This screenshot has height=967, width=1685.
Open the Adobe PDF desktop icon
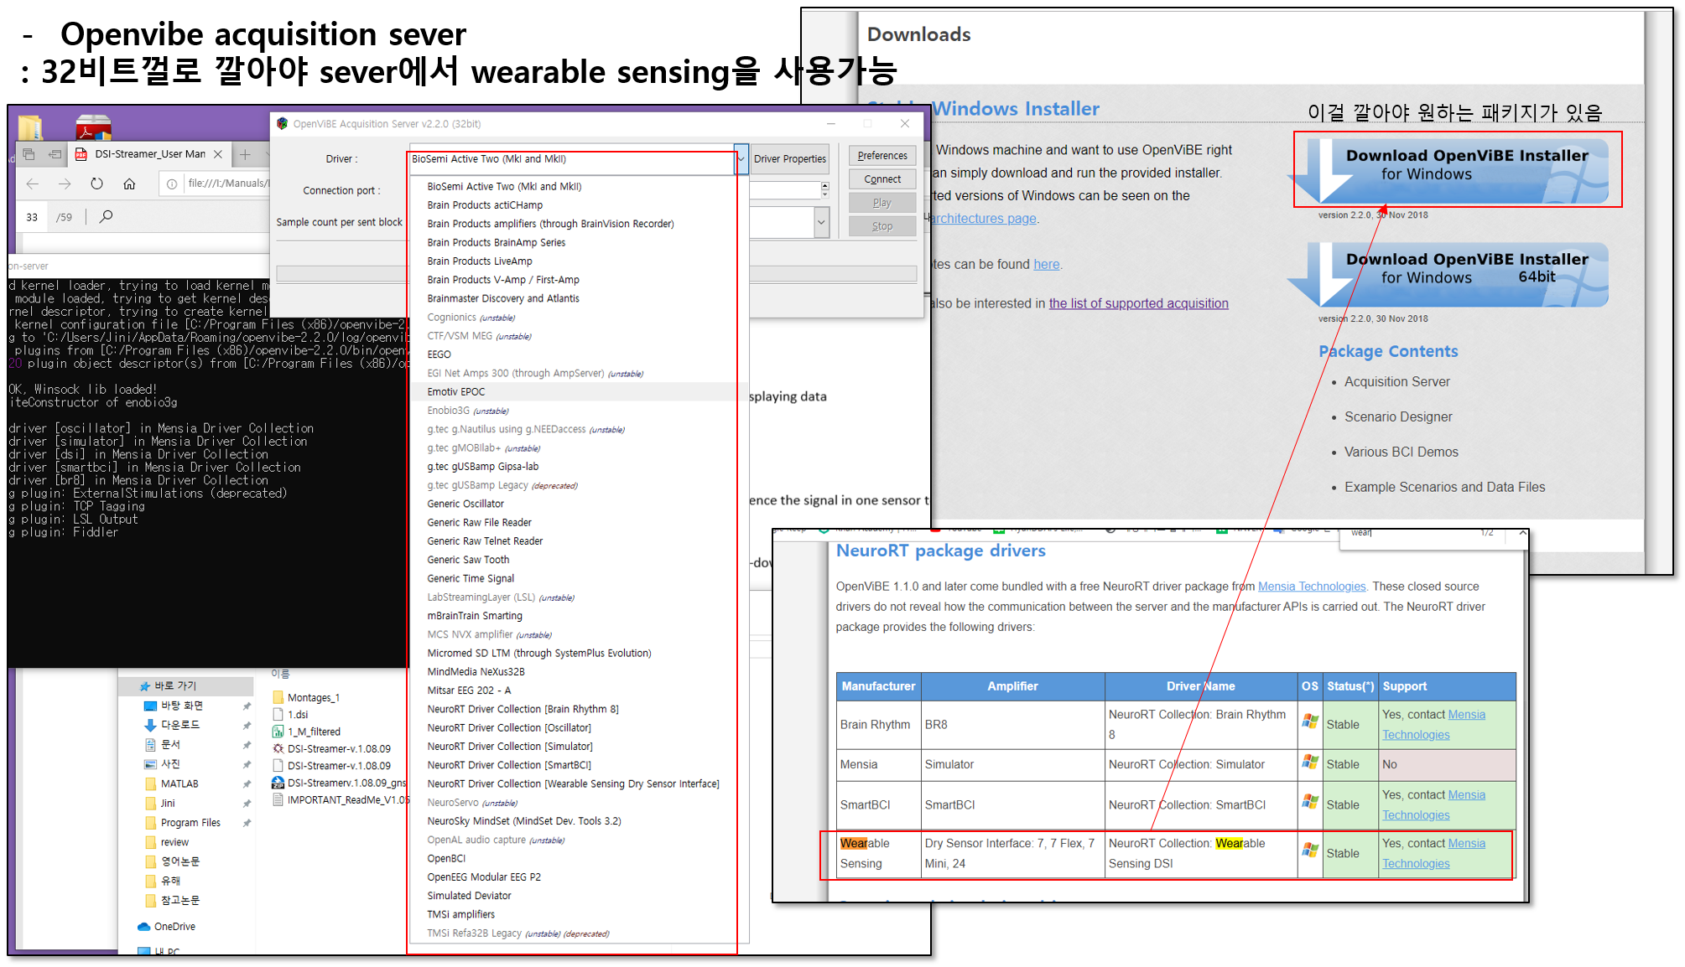[x=93, y=126]
